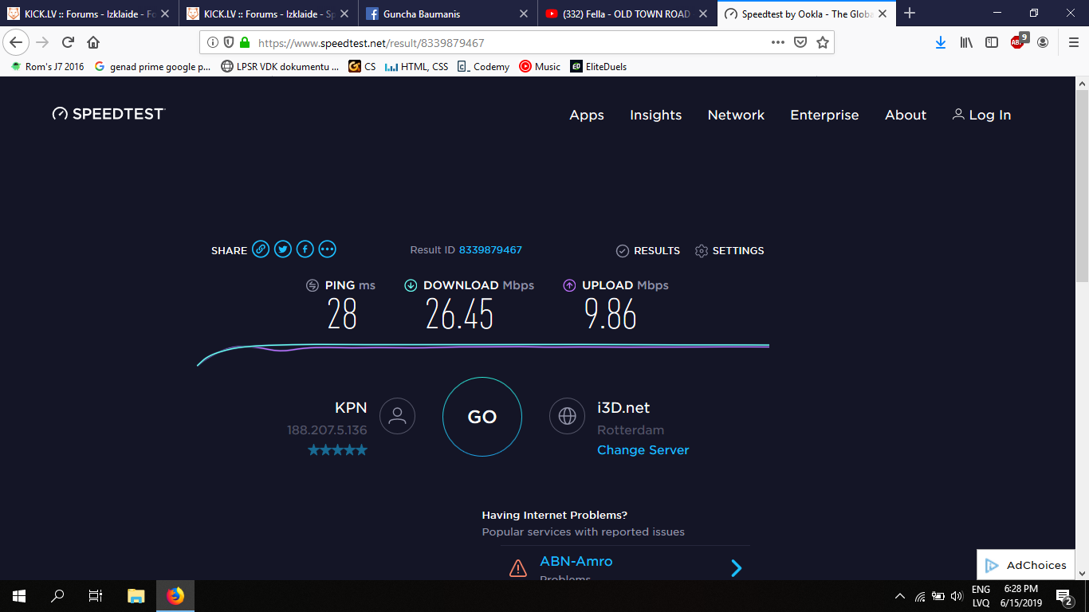Open the About menu

click(906, 115)
